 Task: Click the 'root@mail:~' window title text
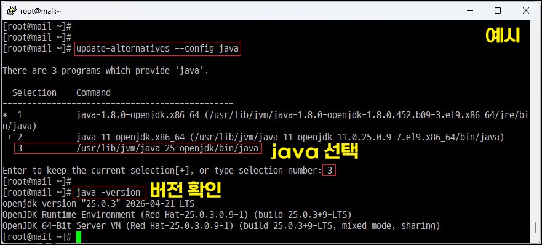pos(41,10)
